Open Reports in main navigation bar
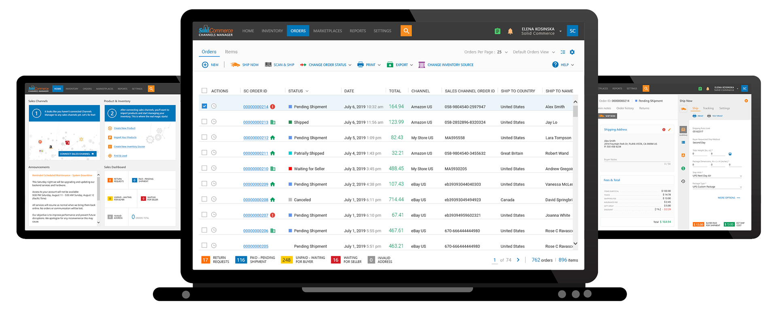Screen dimensions: 777x310 [358, 31]
